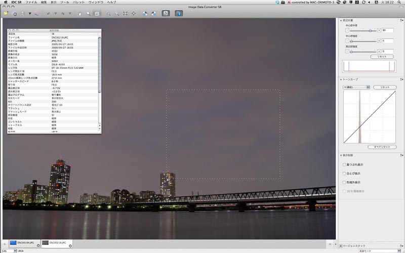Click the 中心部強度 slider handle
Screen dimensions: 405x253
351,41
